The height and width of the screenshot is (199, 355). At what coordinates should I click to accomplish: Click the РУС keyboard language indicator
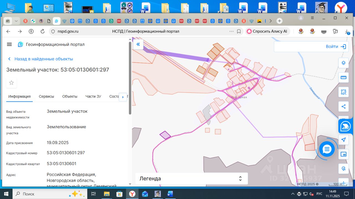319,194
